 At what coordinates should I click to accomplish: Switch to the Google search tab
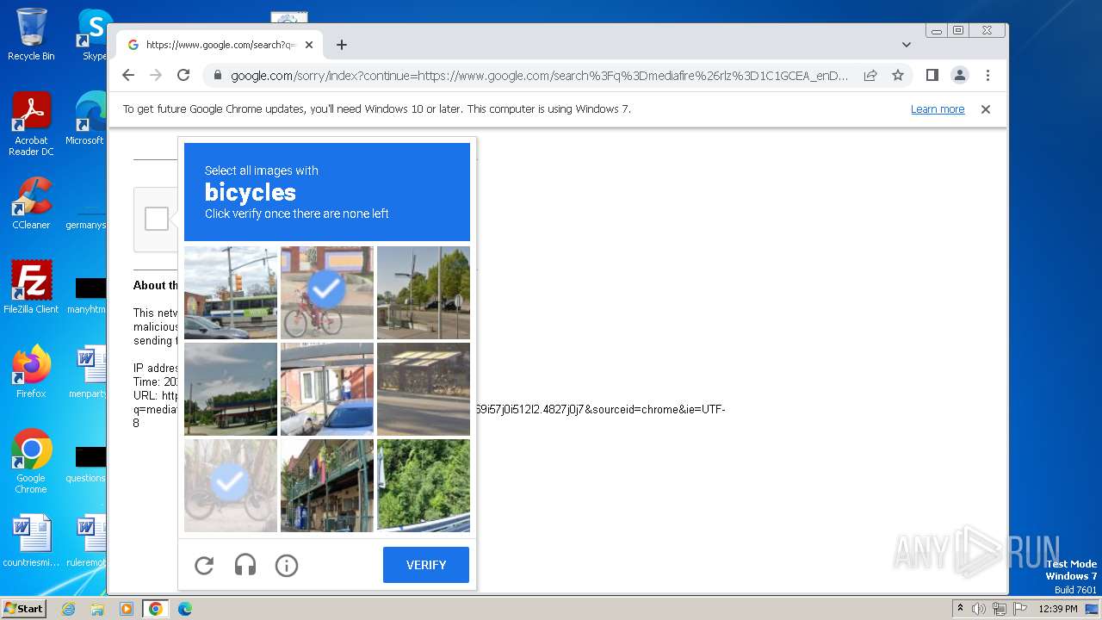[x=220, y=45]
